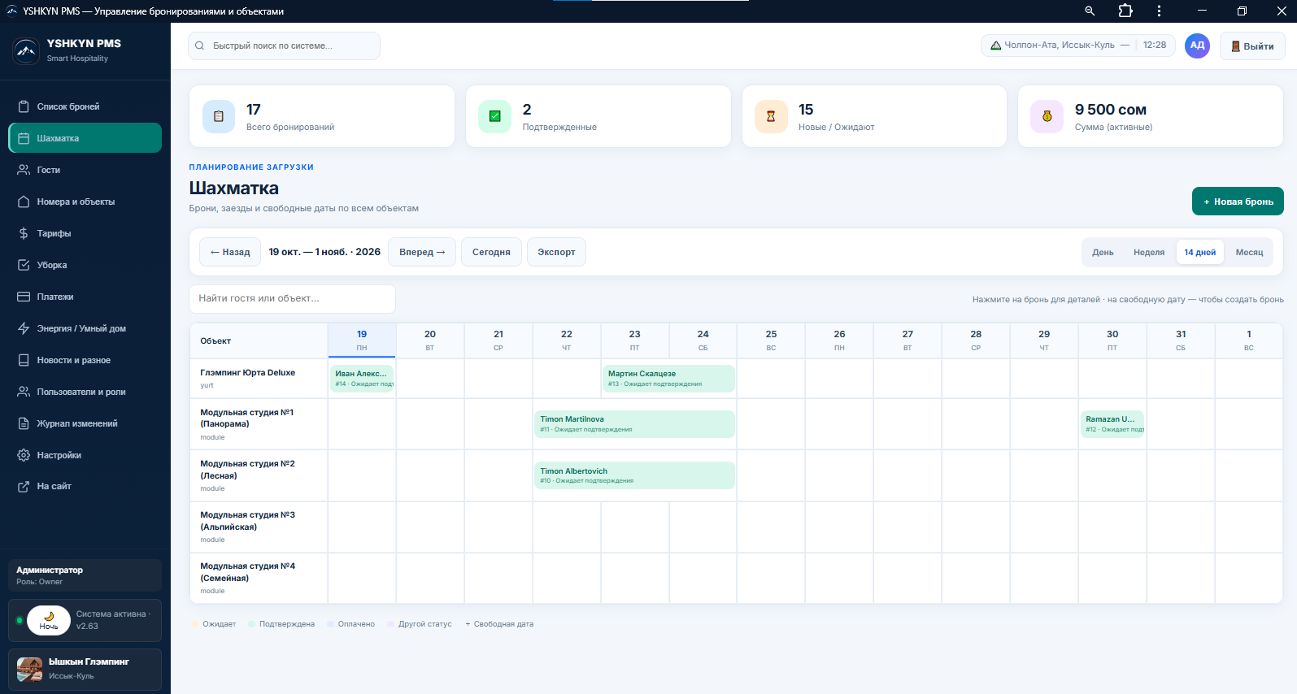Viewport: 1297px width, 694px height.
Task: Open Пользователи и роли in sidebar
Action: point(85,392)
